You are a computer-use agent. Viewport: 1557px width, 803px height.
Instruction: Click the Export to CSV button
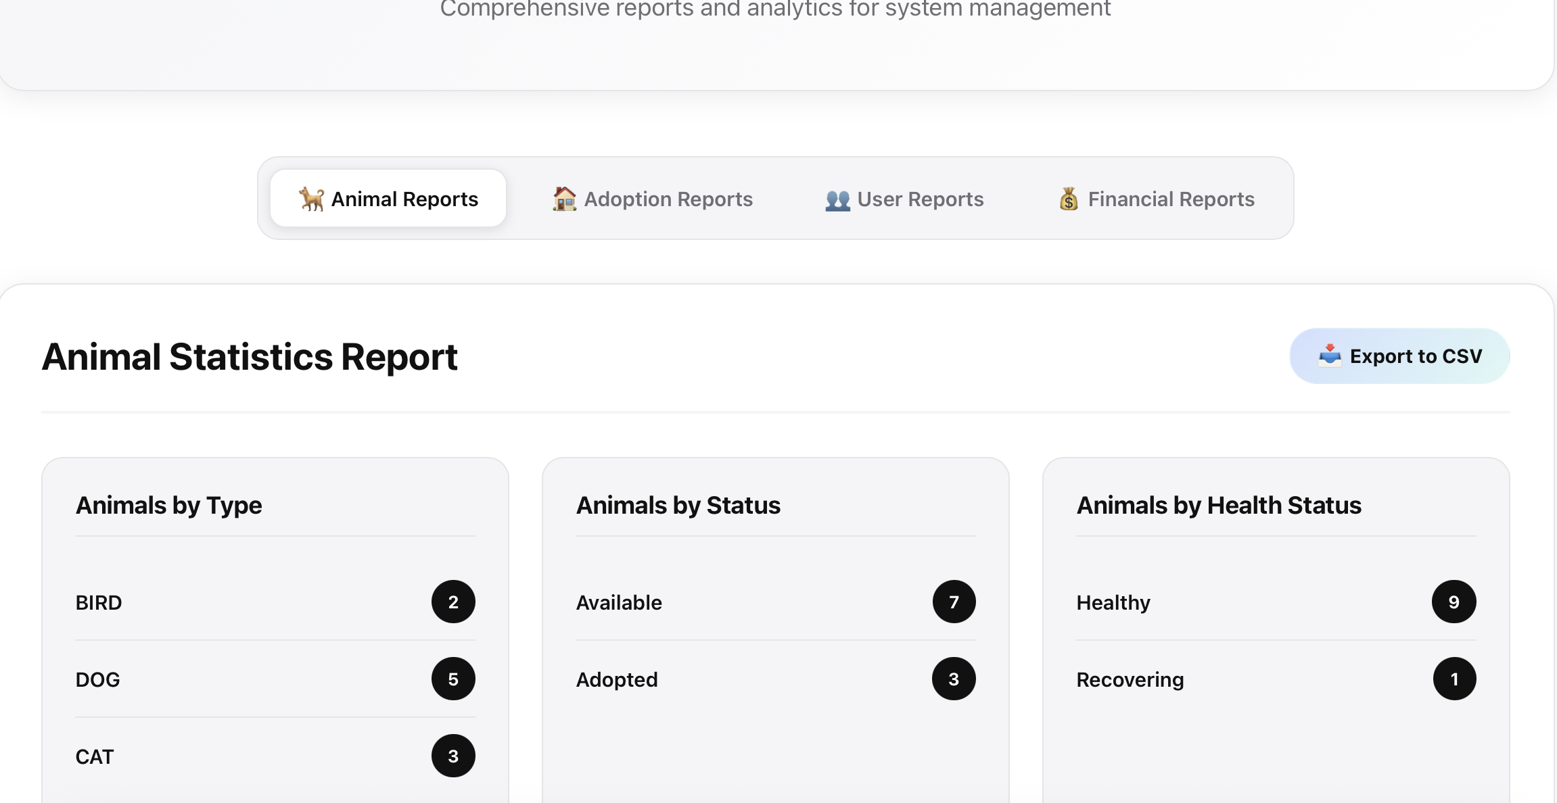1399,356
